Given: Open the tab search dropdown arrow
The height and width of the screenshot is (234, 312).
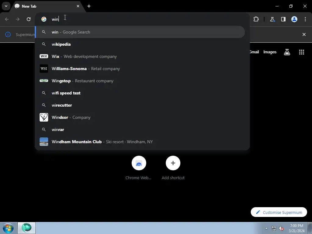Looking at the screenshot, I should coord(6,6).
